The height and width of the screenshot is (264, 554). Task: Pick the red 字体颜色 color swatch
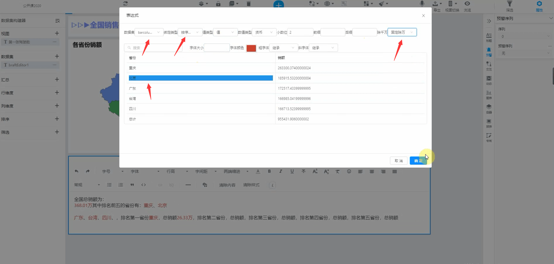(x=251, y=48)
